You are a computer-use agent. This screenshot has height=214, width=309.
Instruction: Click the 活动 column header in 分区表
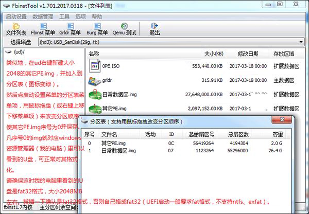[150, 134]
